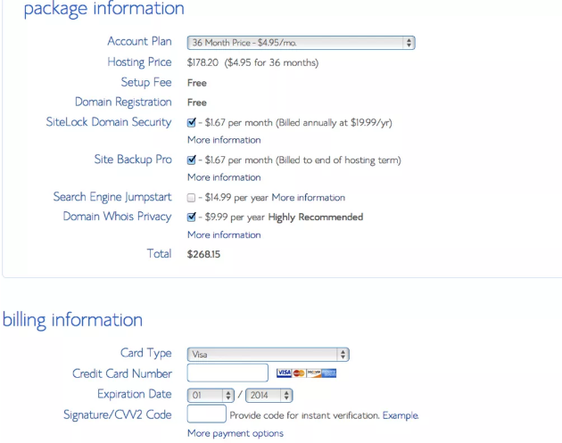The height and width of the screenshot is (443, 562).
Task: Click the Highly Recommended text
Action: click(316, 217)
